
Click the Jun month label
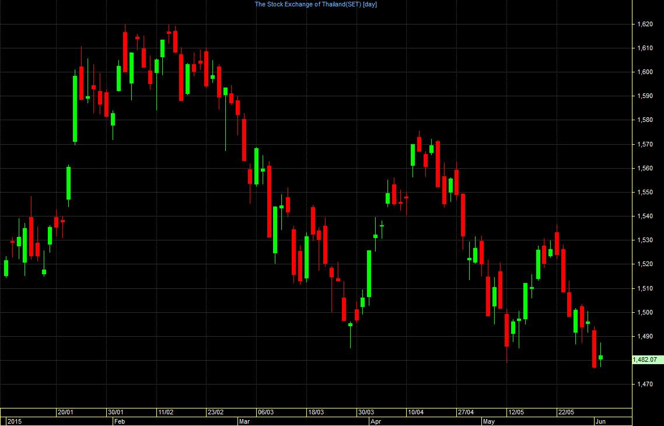(600, 422)
